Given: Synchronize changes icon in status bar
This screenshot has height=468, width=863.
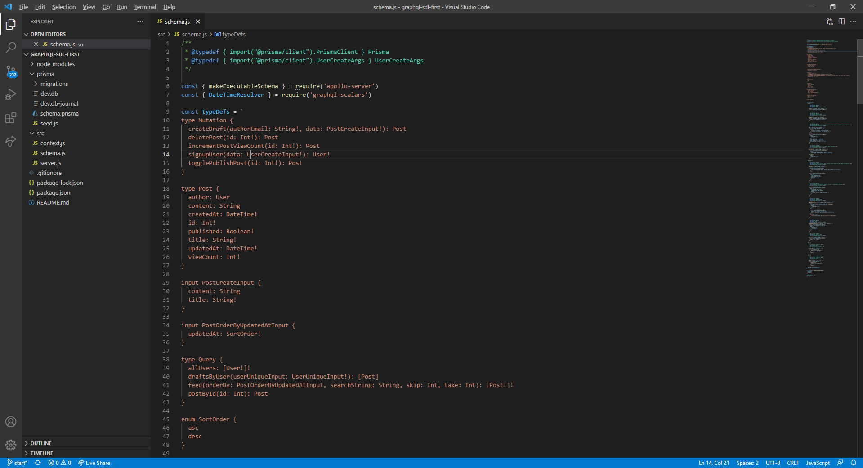Looking at the screenshot, I should pos(38,463).
